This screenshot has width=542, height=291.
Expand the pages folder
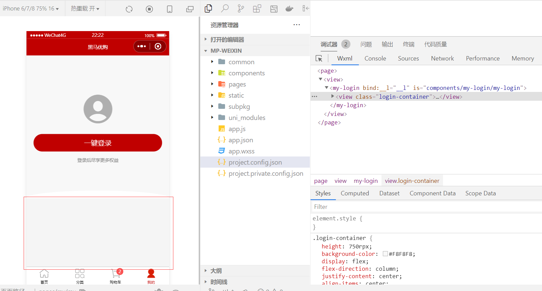[x=212, y=84]
